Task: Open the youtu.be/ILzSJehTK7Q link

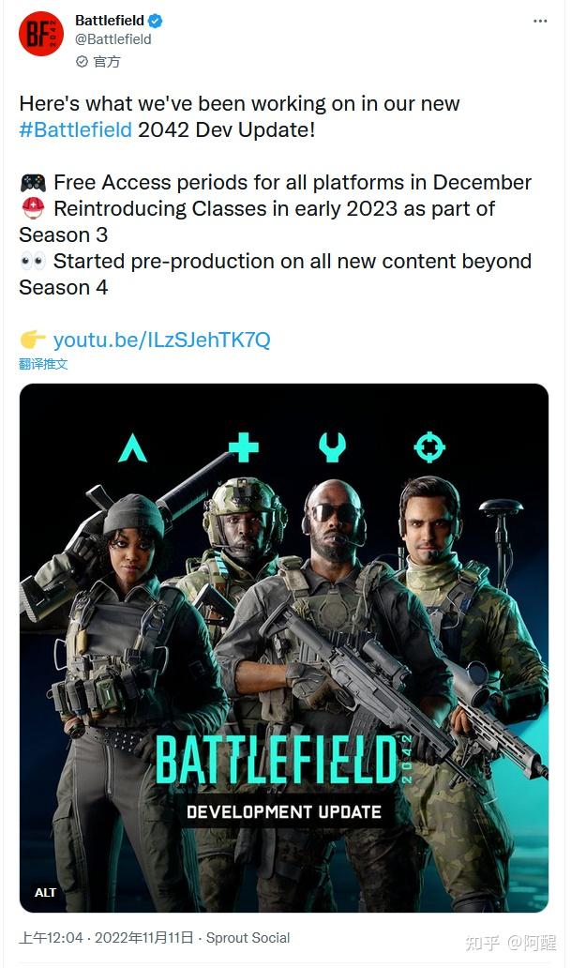Action: pyautogui.click(x=161, y=340)
